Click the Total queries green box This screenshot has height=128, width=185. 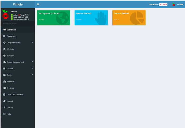point(53,18)
